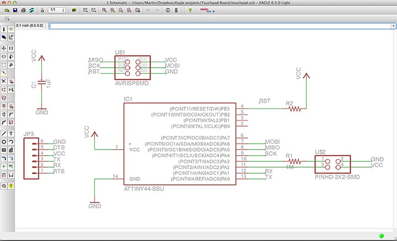Zoom in on the schematic
397x241 pixels.
[x=112, y=10]
